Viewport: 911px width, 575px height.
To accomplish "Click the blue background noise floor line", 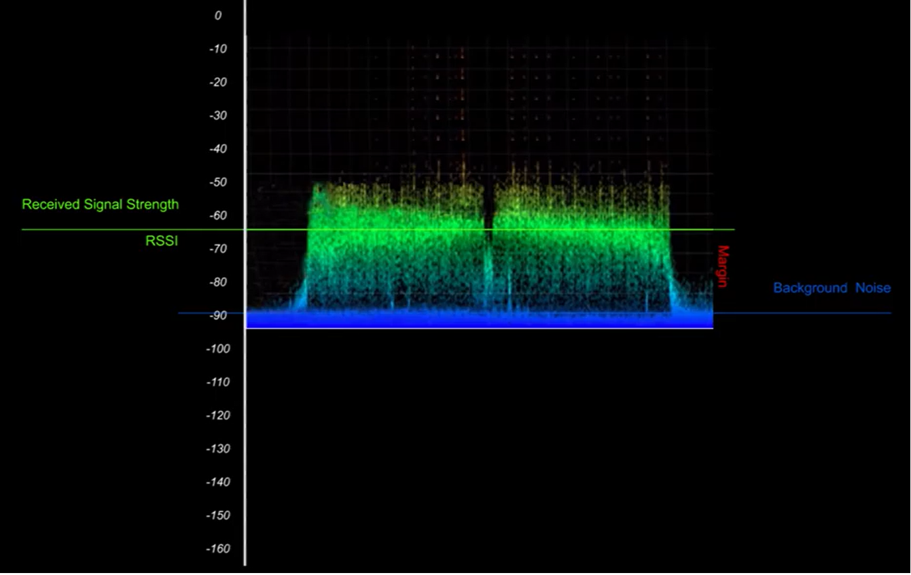I will click(818, 314).
